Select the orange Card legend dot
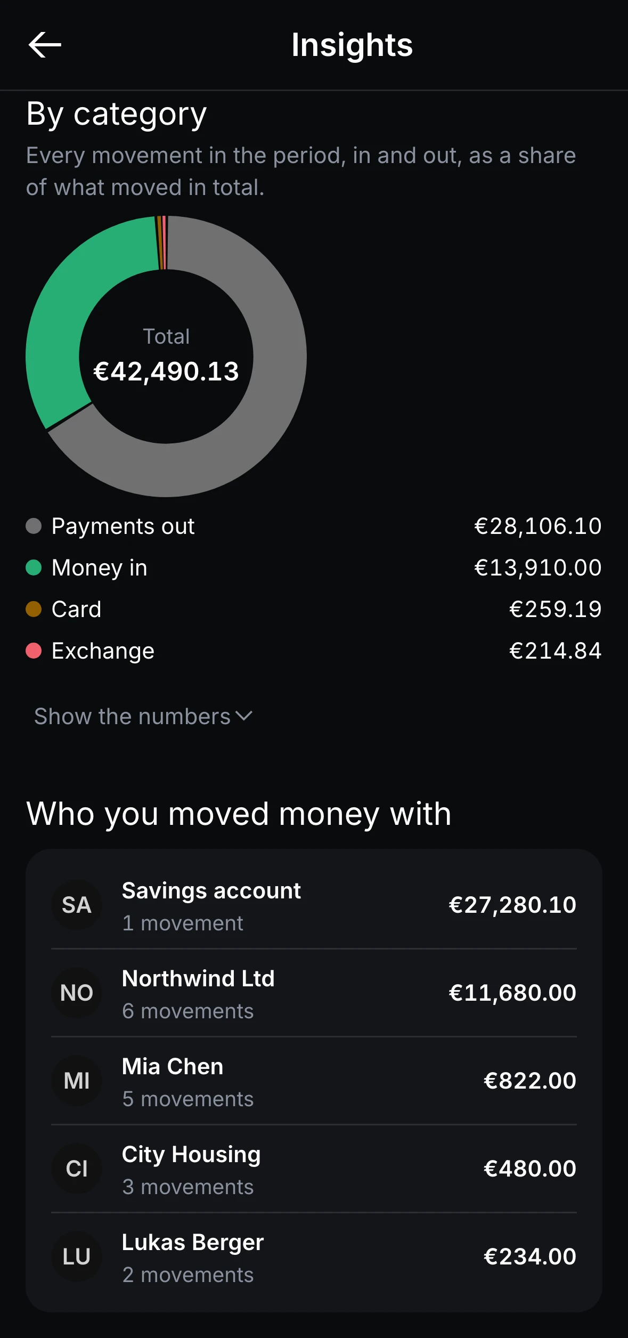The image size is (628, 1338). (x=34, y=609)
